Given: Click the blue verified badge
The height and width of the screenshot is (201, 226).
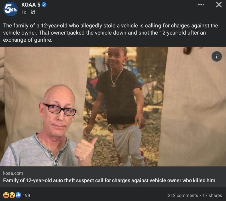Looking at the screenshot, I should 44,5.
